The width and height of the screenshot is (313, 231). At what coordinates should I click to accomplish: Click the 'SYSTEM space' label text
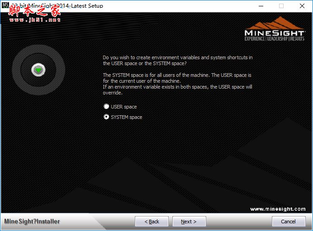coord(126,117)
